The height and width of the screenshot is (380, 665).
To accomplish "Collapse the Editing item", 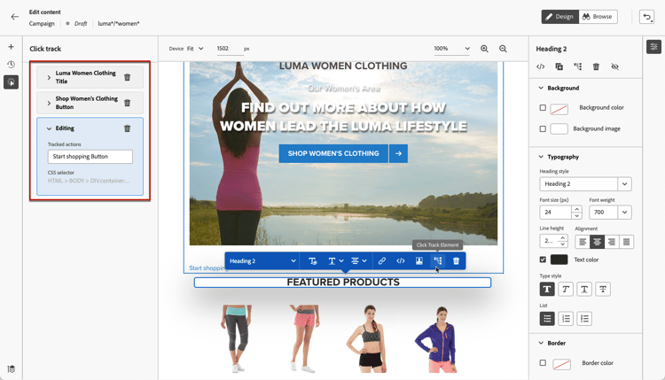I will point(49,128).
